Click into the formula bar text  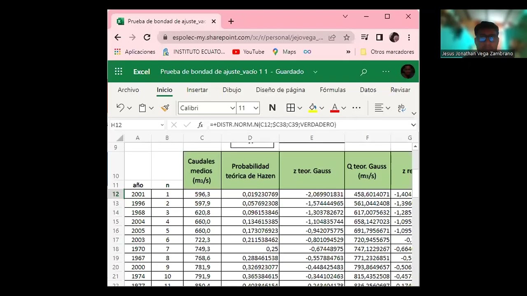coord(273,125)
